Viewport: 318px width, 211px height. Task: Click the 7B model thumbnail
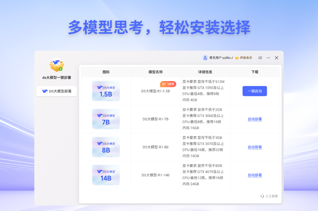pyautogui.click(x=106, y=119)
